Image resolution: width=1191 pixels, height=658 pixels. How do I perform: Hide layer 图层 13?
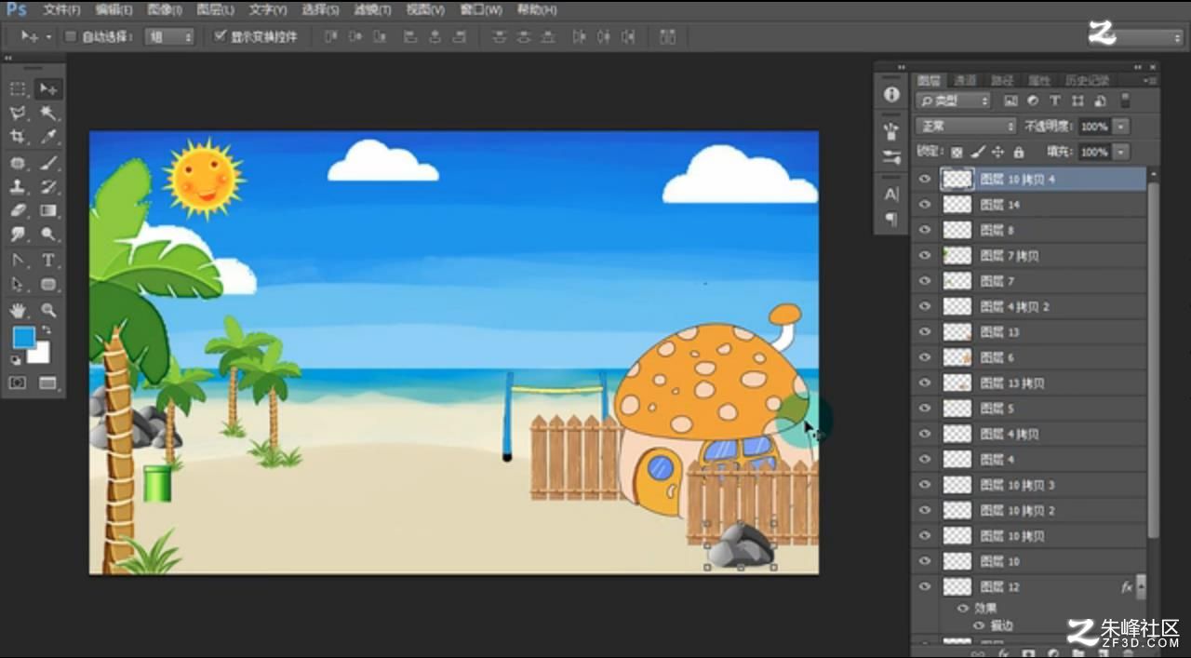point(924,331)
